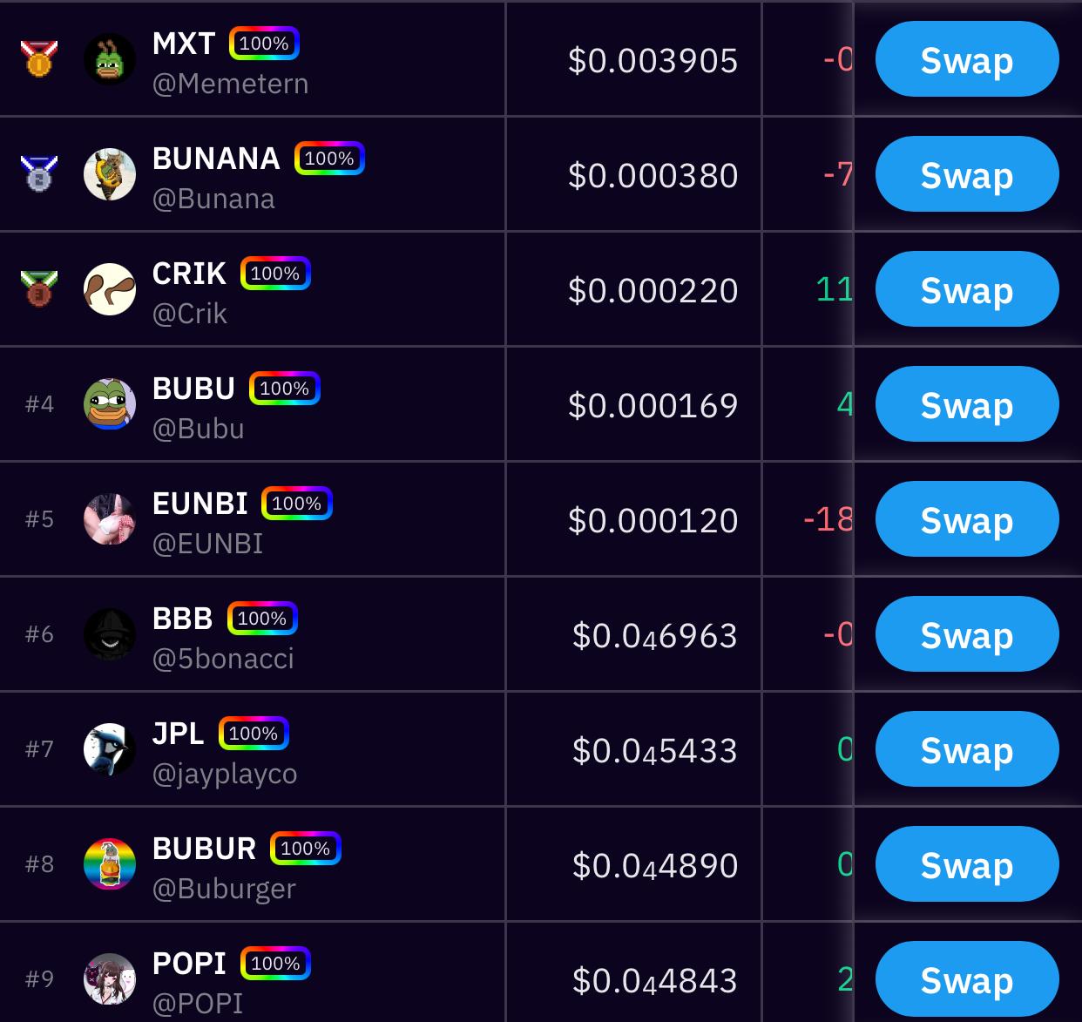The height and width of the screenshot is (1022, 1082).
Task: Click the POPI anime token avatar
Action: click(110, 979)
